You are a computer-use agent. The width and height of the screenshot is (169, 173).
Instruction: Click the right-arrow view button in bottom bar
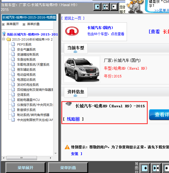(145, 168)
